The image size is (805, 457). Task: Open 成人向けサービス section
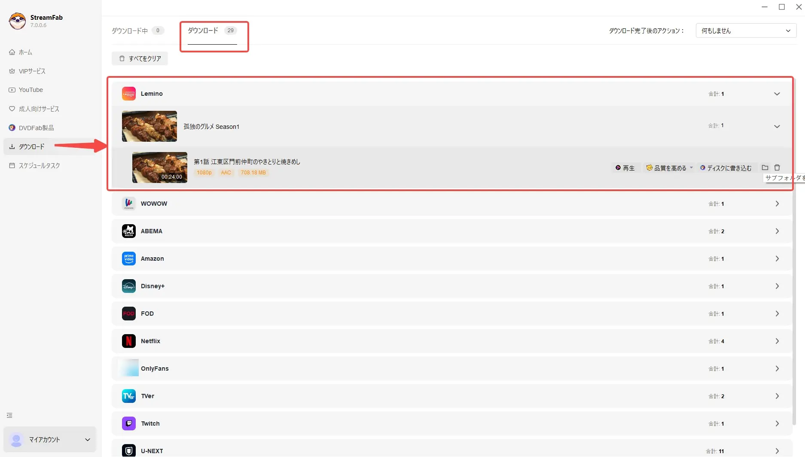pyautogui.click(x=34, y=109)
